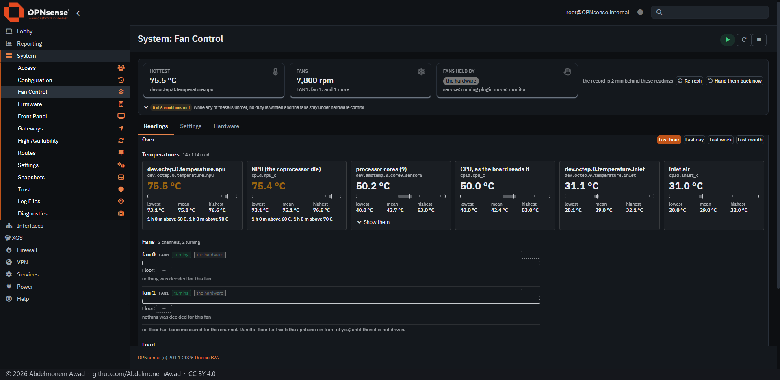Expand the Services menu section
This screenshot has width=780, height=380.
65,274
